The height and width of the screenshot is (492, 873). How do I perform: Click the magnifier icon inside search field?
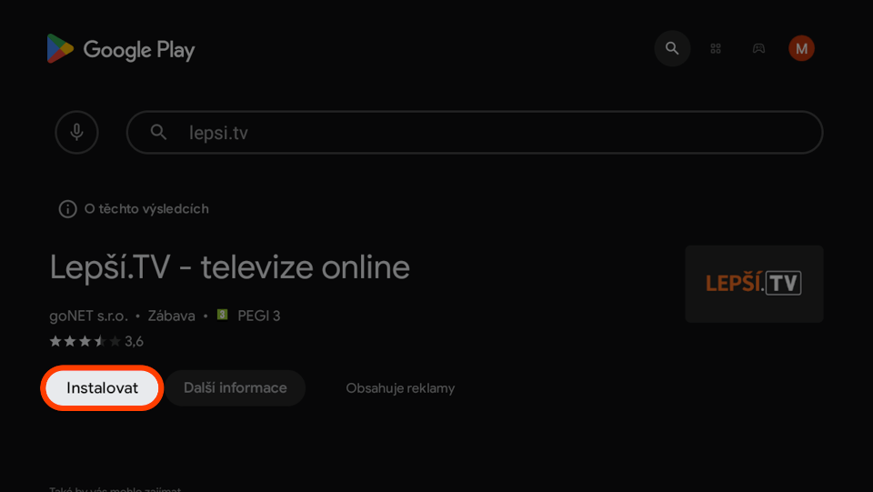pyautogui.click(x=158, y=133)
